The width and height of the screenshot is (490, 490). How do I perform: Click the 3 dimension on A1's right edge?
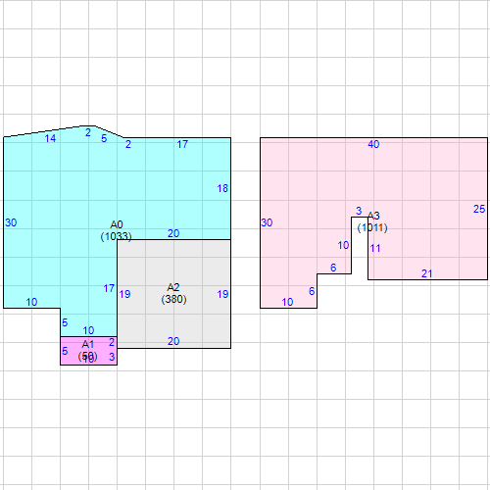112,357
